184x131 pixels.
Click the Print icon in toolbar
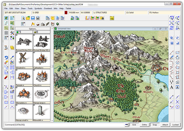[38, 18]
